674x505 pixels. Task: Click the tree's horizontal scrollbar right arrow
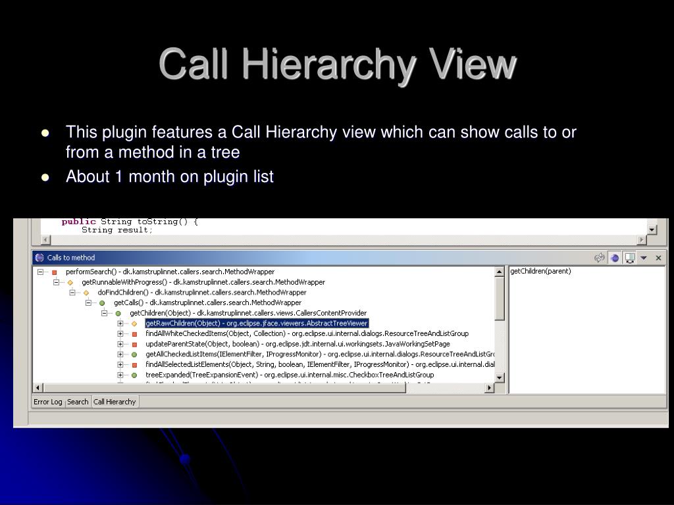pos(489,388)
